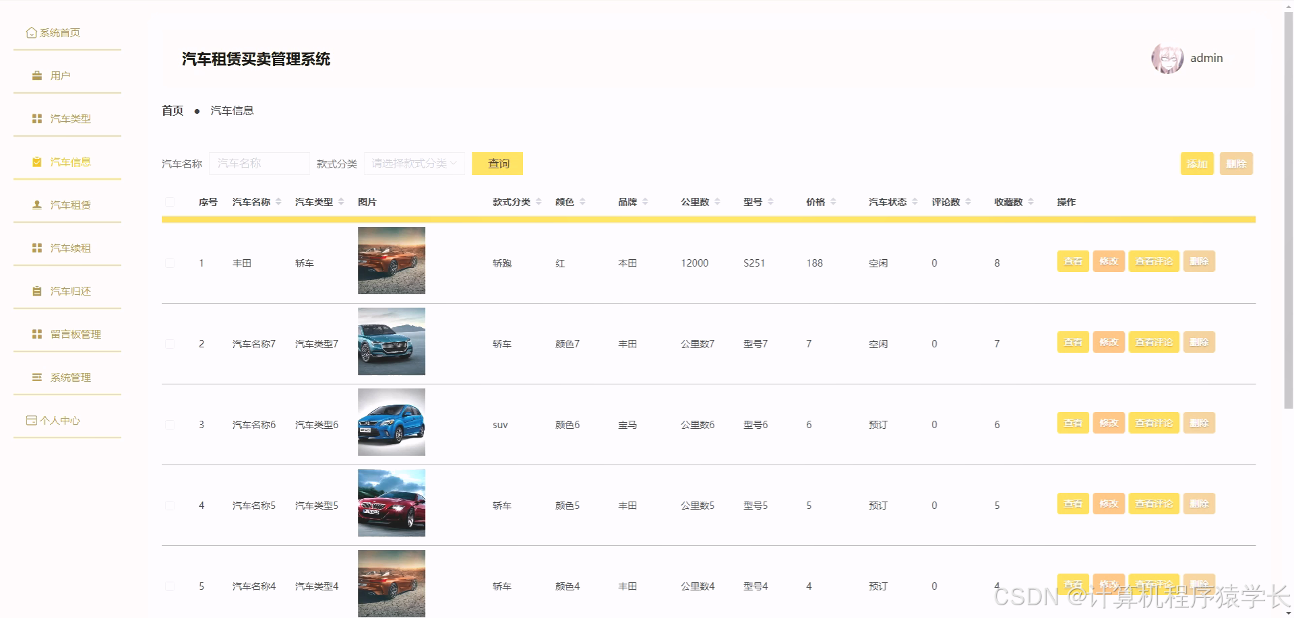Viewport: 1294px width, 618px height.
Task: Open 首页 from the breadcrumb
Action: point(172,110)
